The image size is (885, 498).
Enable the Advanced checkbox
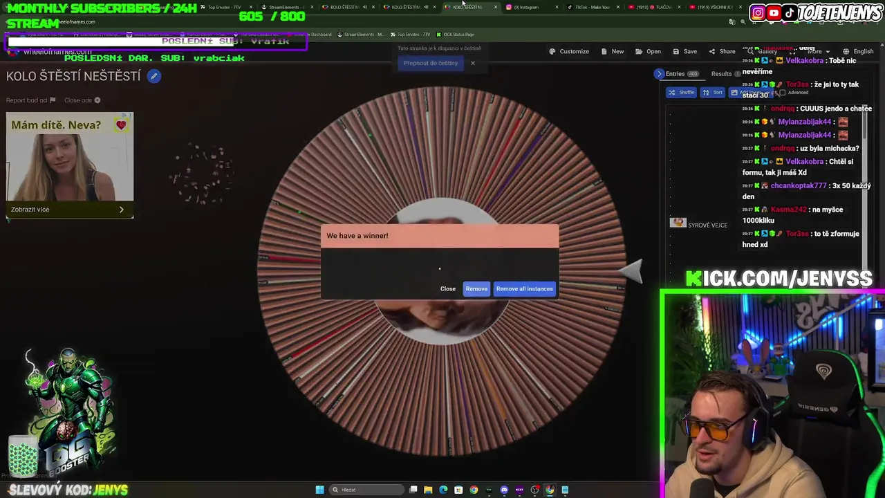coord(782,93)
